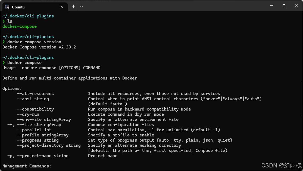Click the --profile stringArray option
Image resolution: width=303 pixels, height=171 pixels.
coord(43,135)
